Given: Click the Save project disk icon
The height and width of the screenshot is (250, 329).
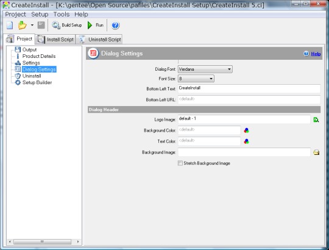Looking at the screenshot, I should (41, 25).
